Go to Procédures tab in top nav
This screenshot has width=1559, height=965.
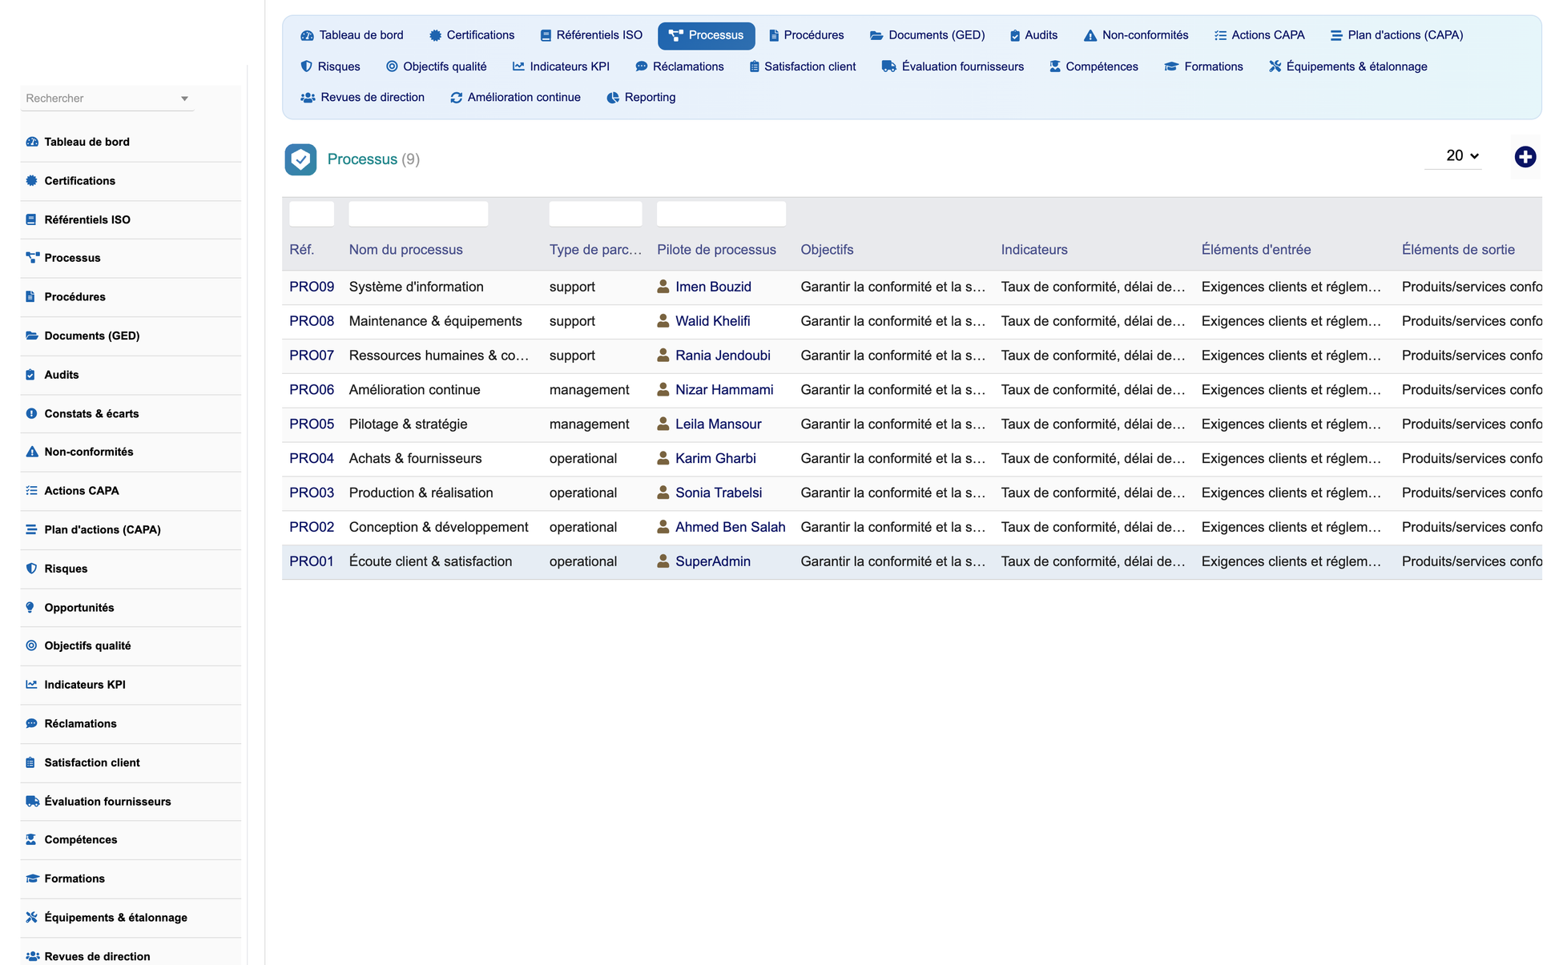coord(806,35)
